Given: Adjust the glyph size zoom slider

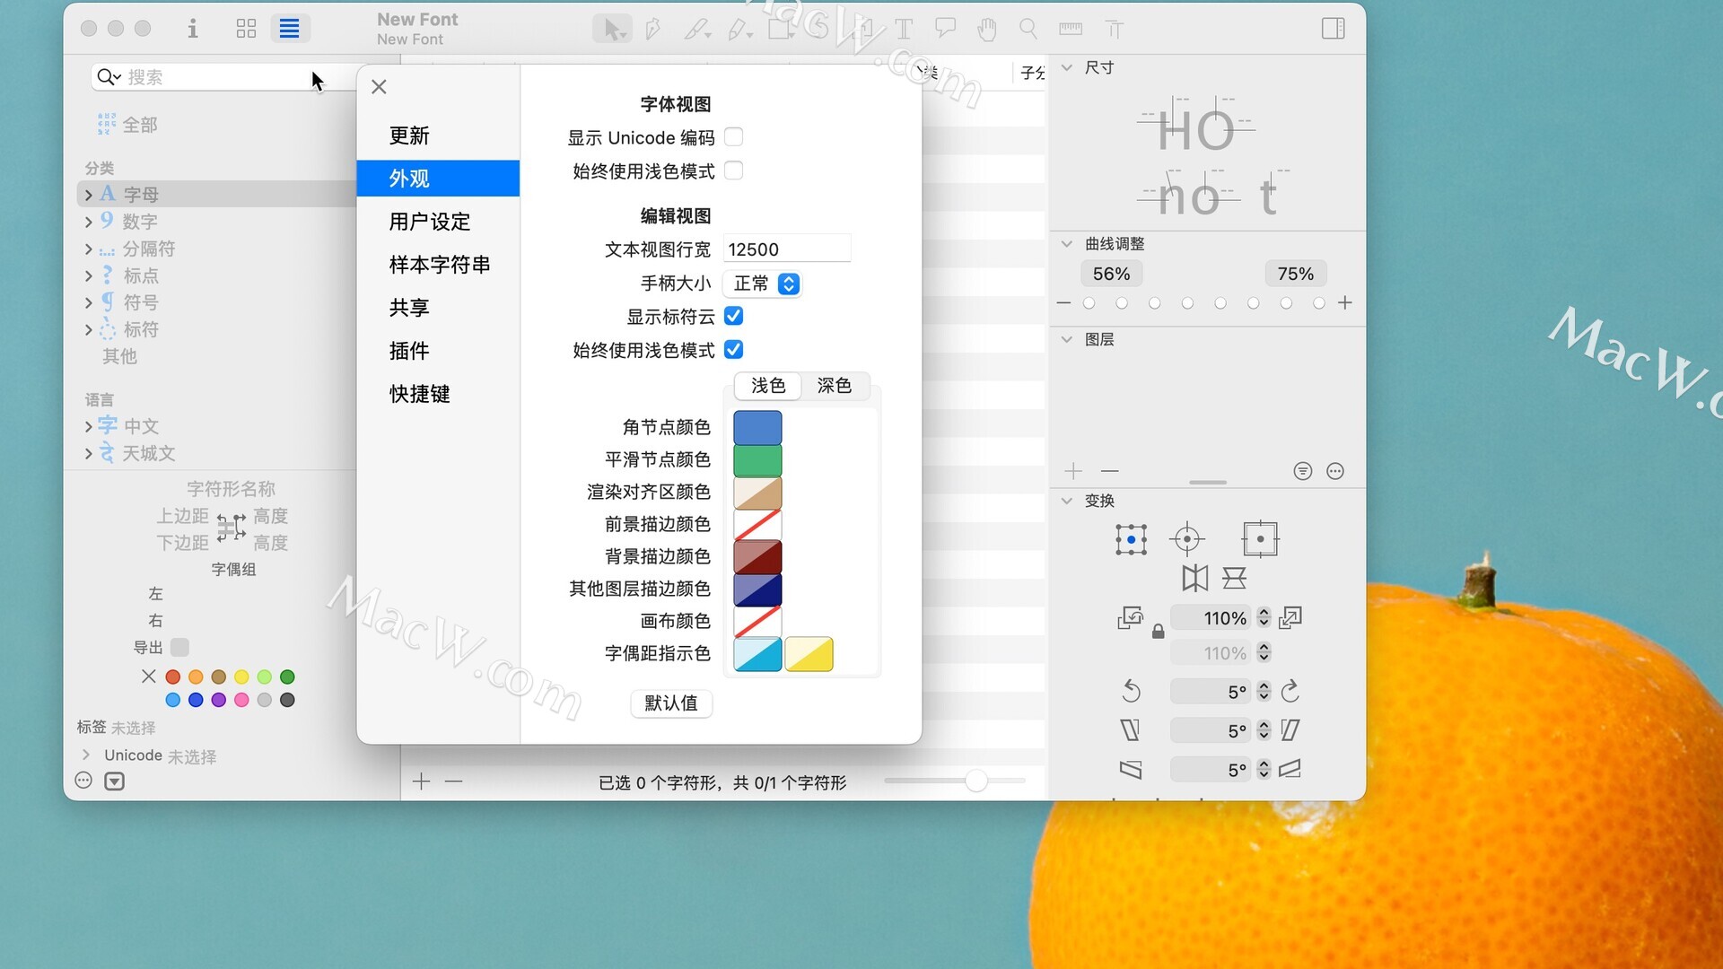Looking at the screenshot, I should [x=976, y=781].
